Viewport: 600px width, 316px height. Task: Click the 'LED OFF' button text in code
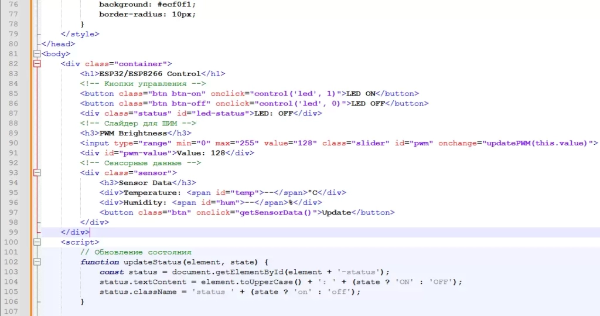coord(368,103)
